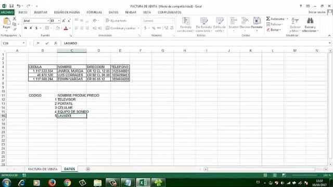
Task: Switch to the INSERTAR ribbon tab
Action: tap(41, 12)
